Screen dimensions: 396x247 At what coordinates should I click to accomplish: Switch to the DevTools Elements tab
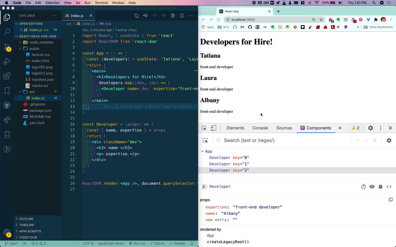tap(235, 128)
